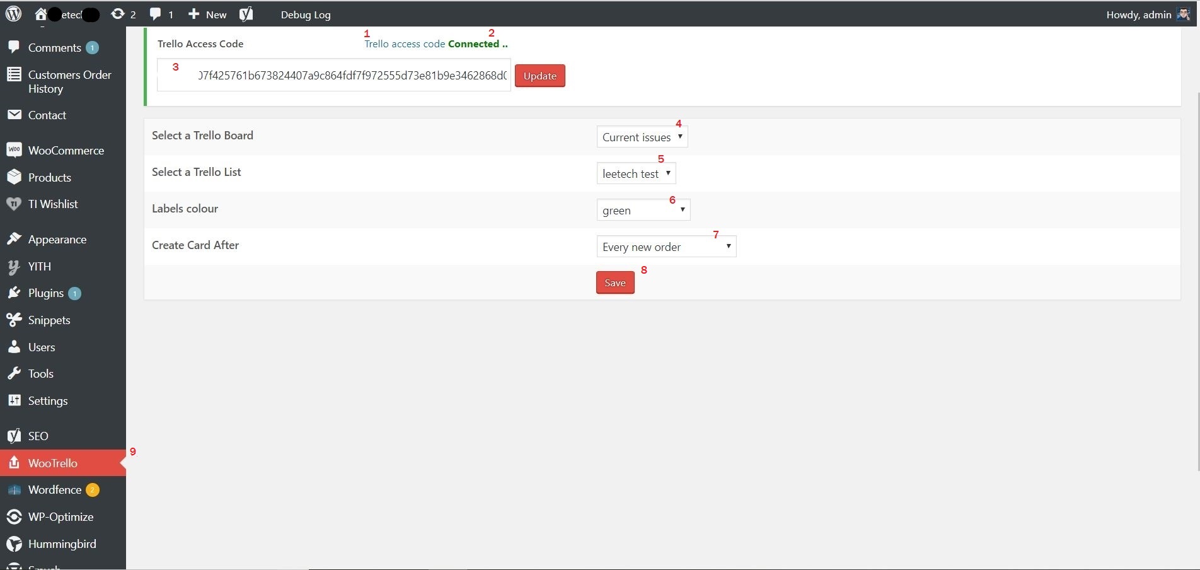Viewport: 1200px width, 570px height.
Task: Click the 'Select a Trello Board' label
Action: (x=202, y=136)
